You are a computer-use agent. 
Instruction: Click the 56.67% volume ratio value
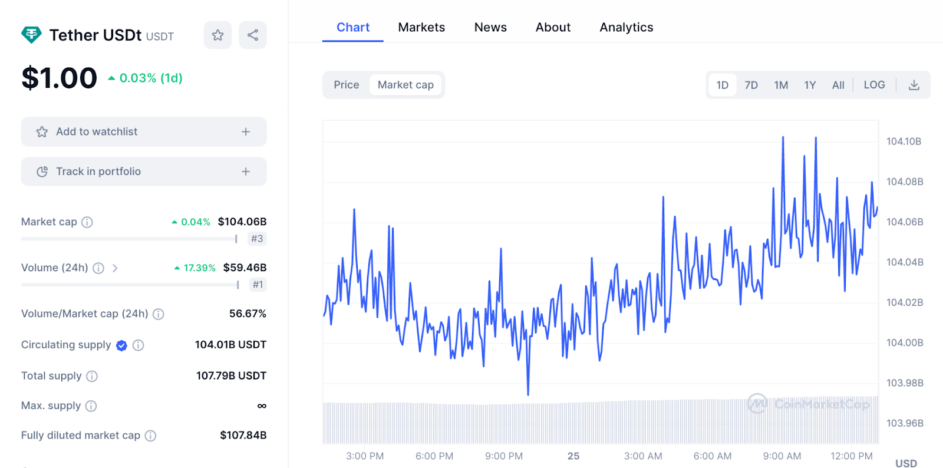(248, 314)
